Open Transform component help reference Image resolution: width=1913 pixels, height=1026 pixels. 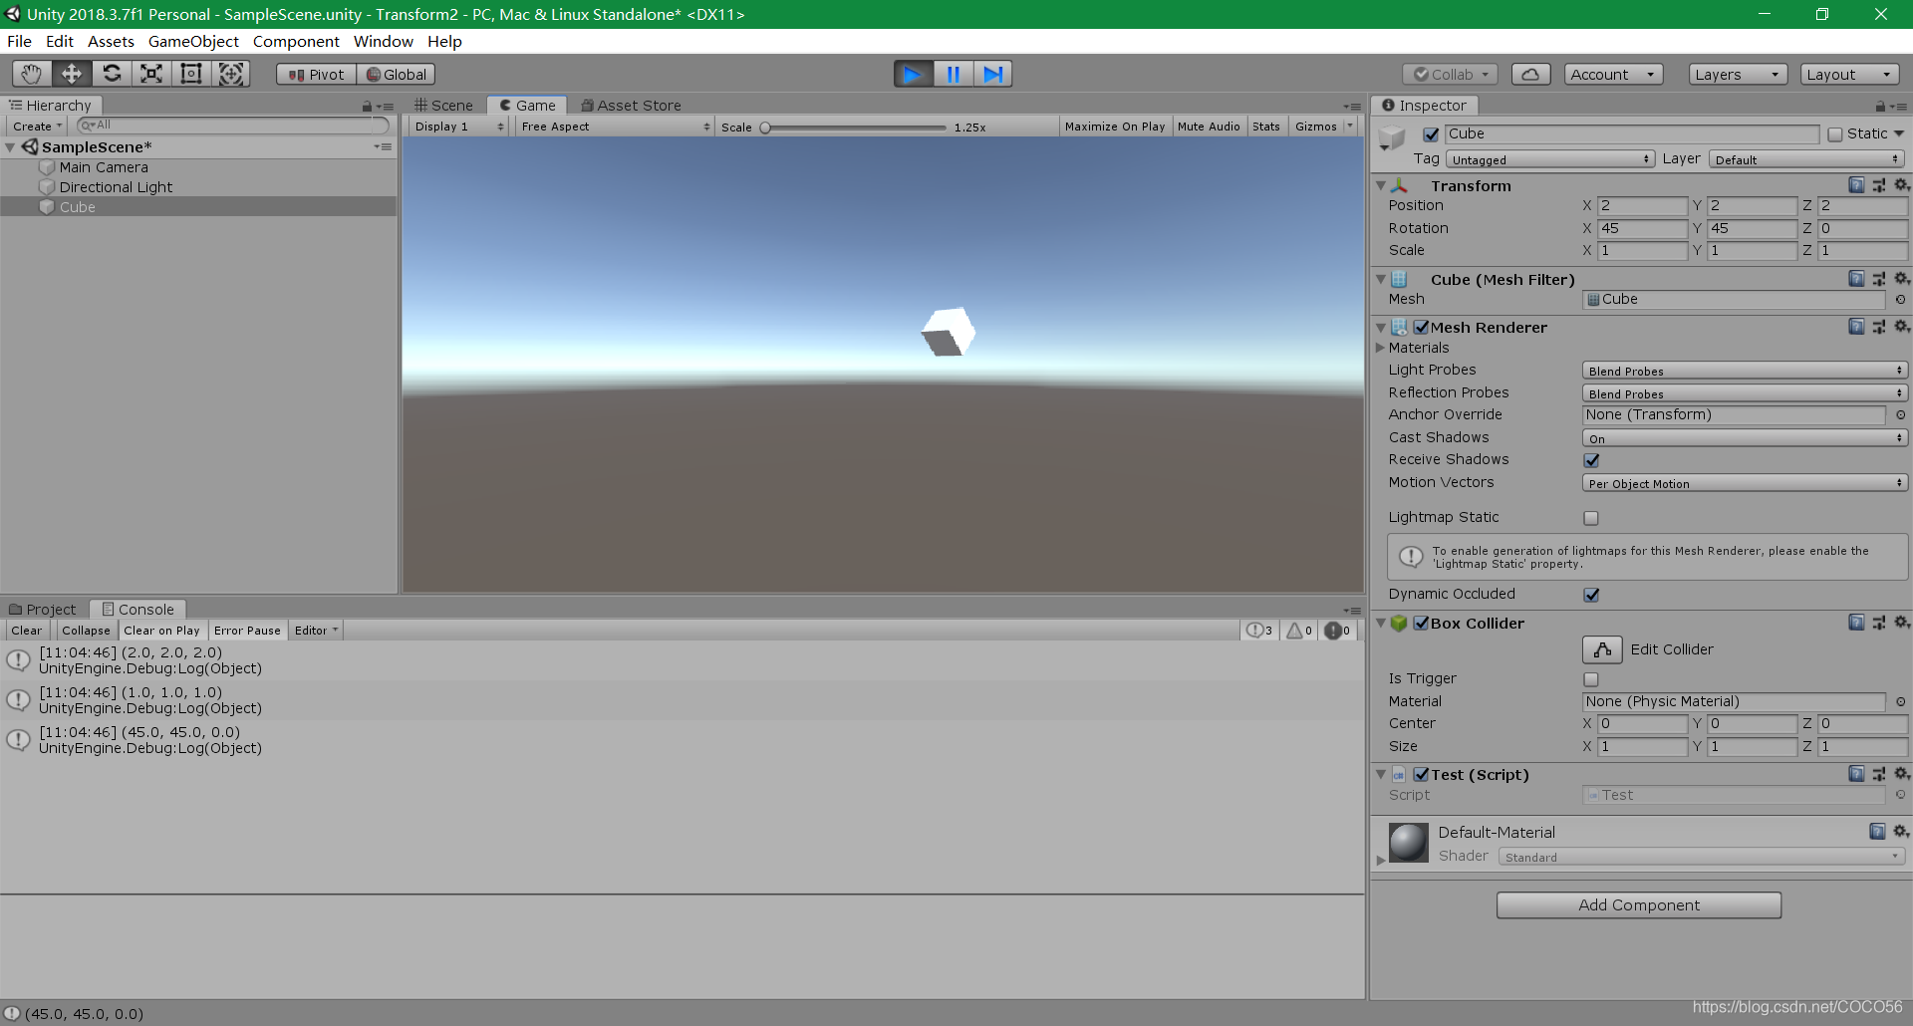pos(1856,185)
